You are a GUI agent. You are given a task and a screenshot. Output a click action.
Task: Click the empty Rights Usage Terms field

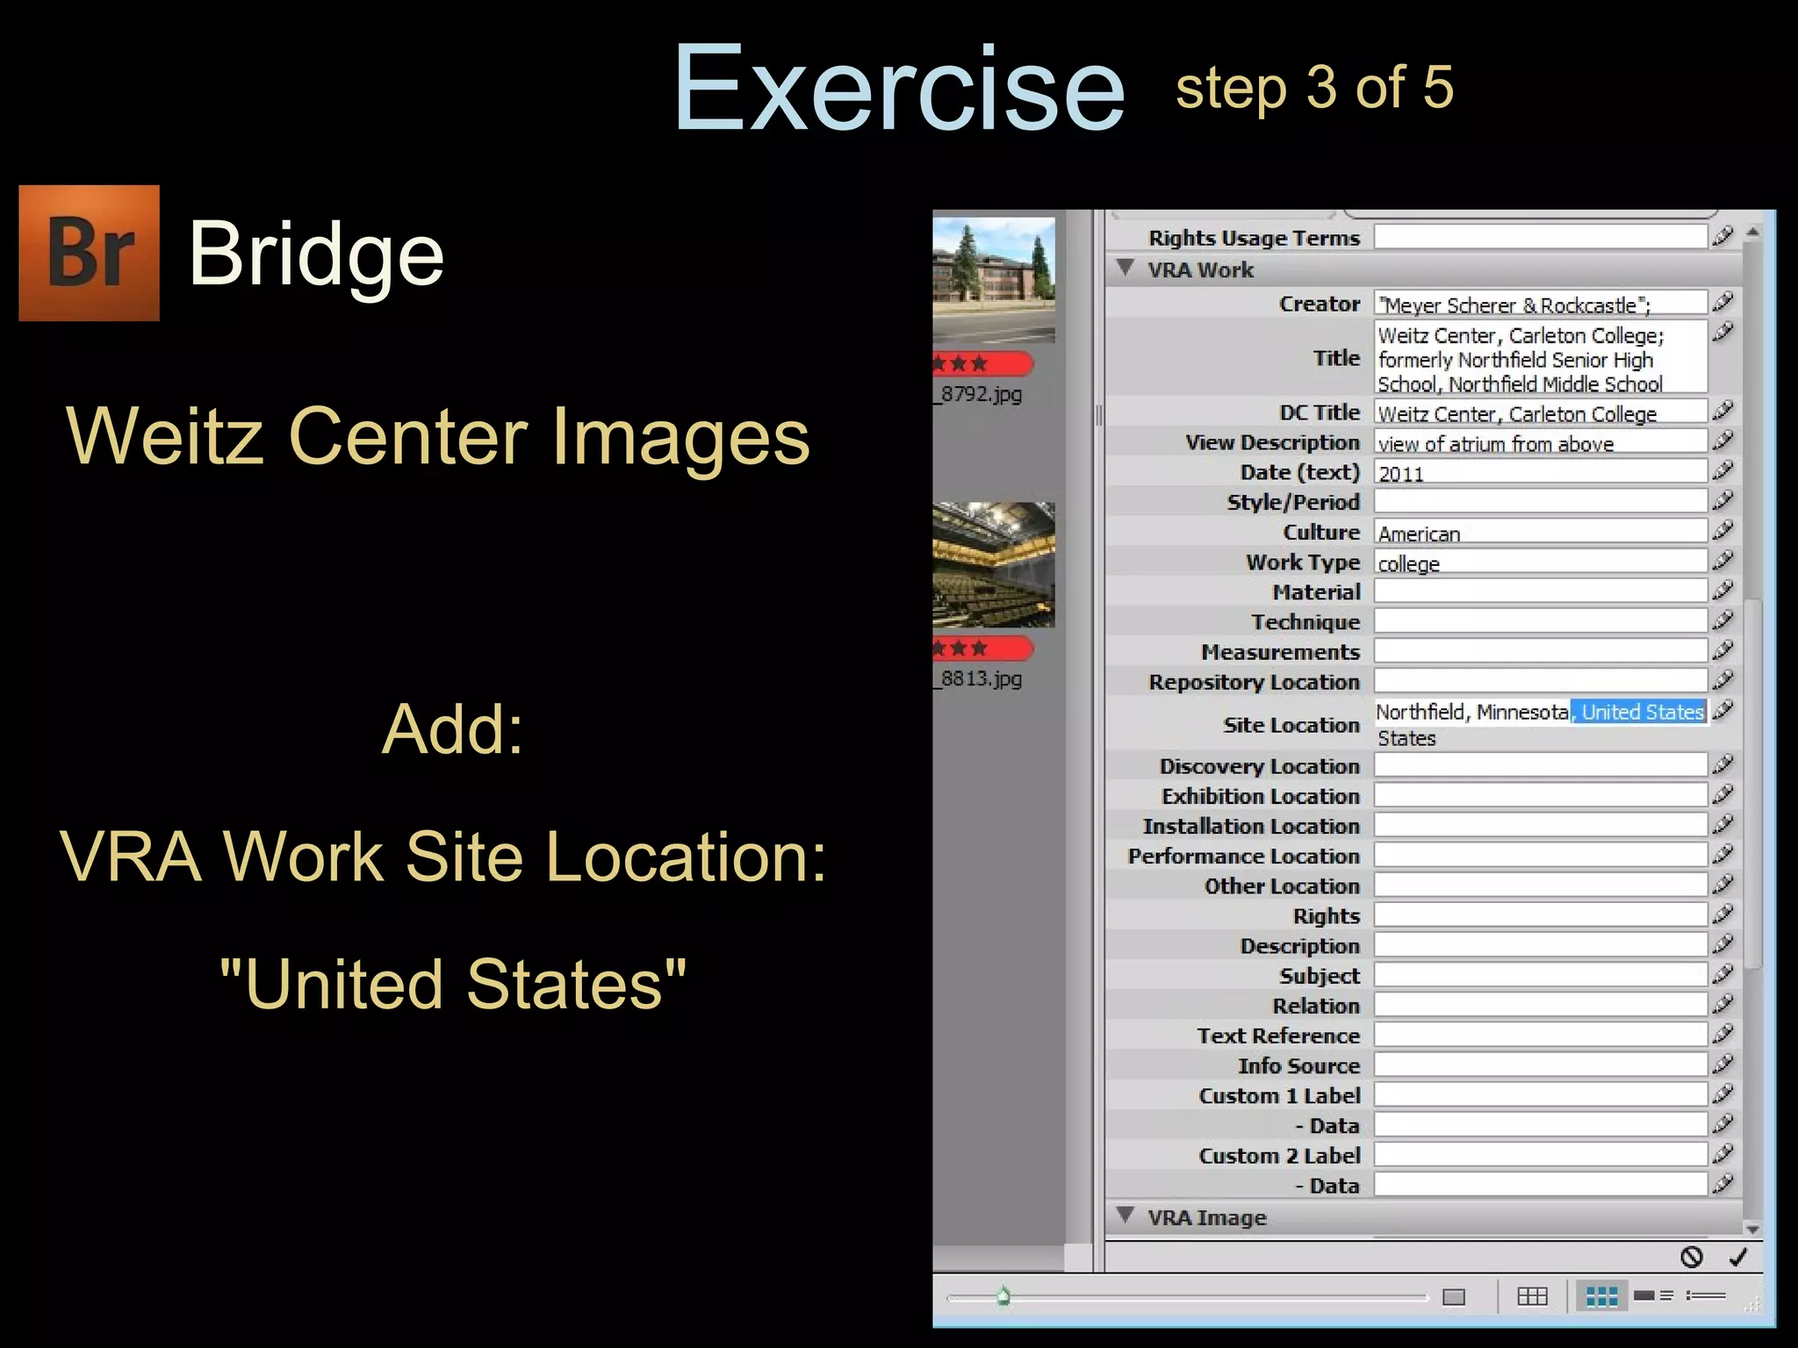(1541, 237)
